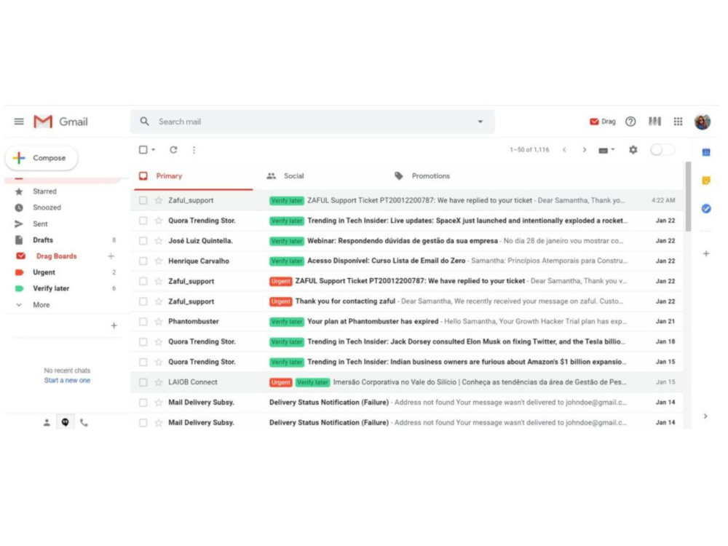Click the inbox vertical scrollbar
The width and height of the screenshot is (728, 546).
[x=688, y=197]
